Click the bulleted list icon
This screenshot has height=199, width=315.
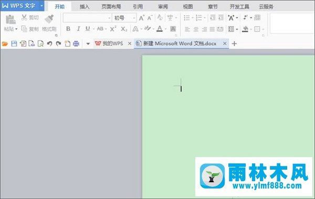pos(187,18)
